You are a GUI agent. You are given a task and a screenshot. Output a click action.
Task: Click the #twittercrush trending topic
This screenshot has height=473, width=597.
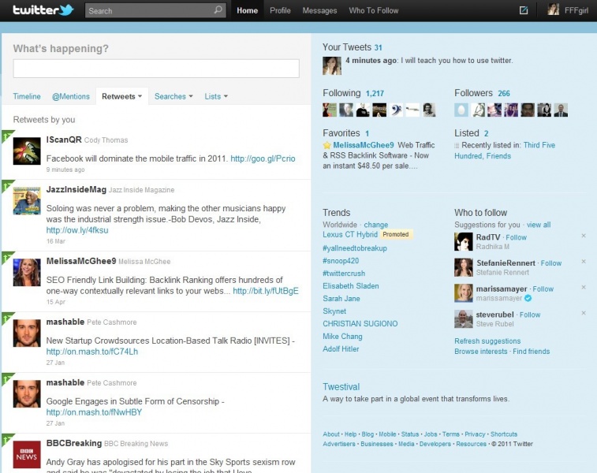click(x=345, y=274)
